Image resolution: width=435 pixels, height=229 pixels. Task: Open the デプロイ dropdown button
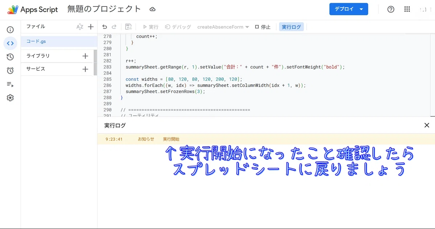[x=349, y=9]
